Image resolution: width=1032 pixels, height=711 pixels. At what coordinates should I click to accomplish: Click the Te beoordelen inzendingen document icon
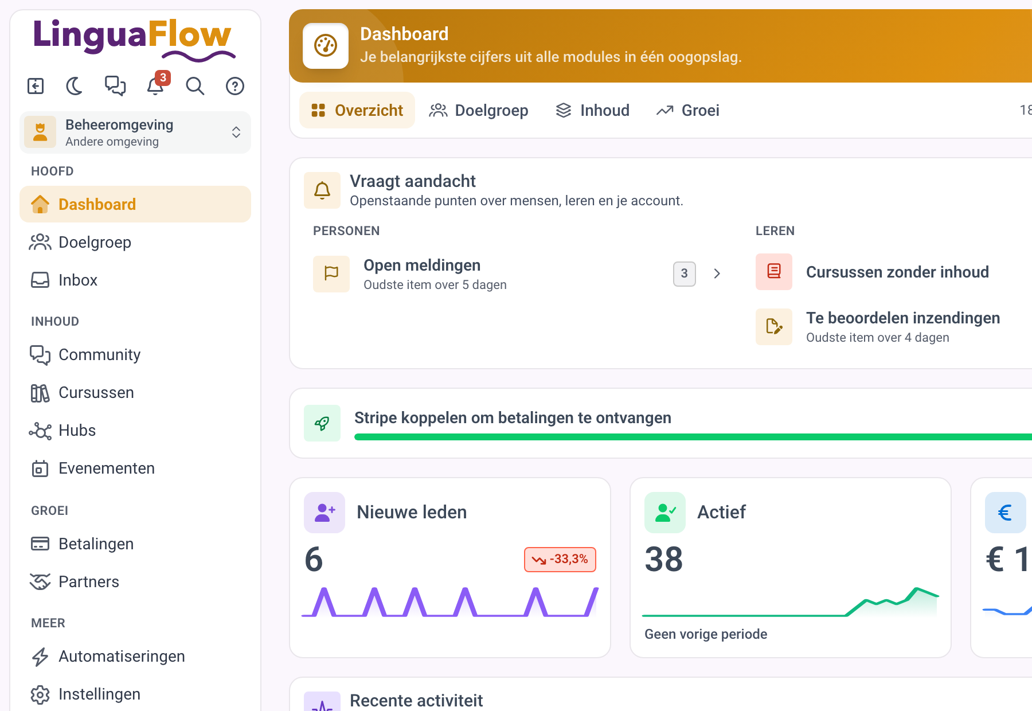(774, 327)
